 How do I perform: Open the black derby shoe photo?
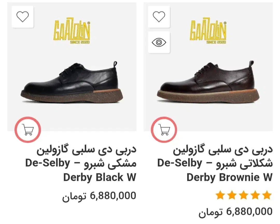click(72, 83)
